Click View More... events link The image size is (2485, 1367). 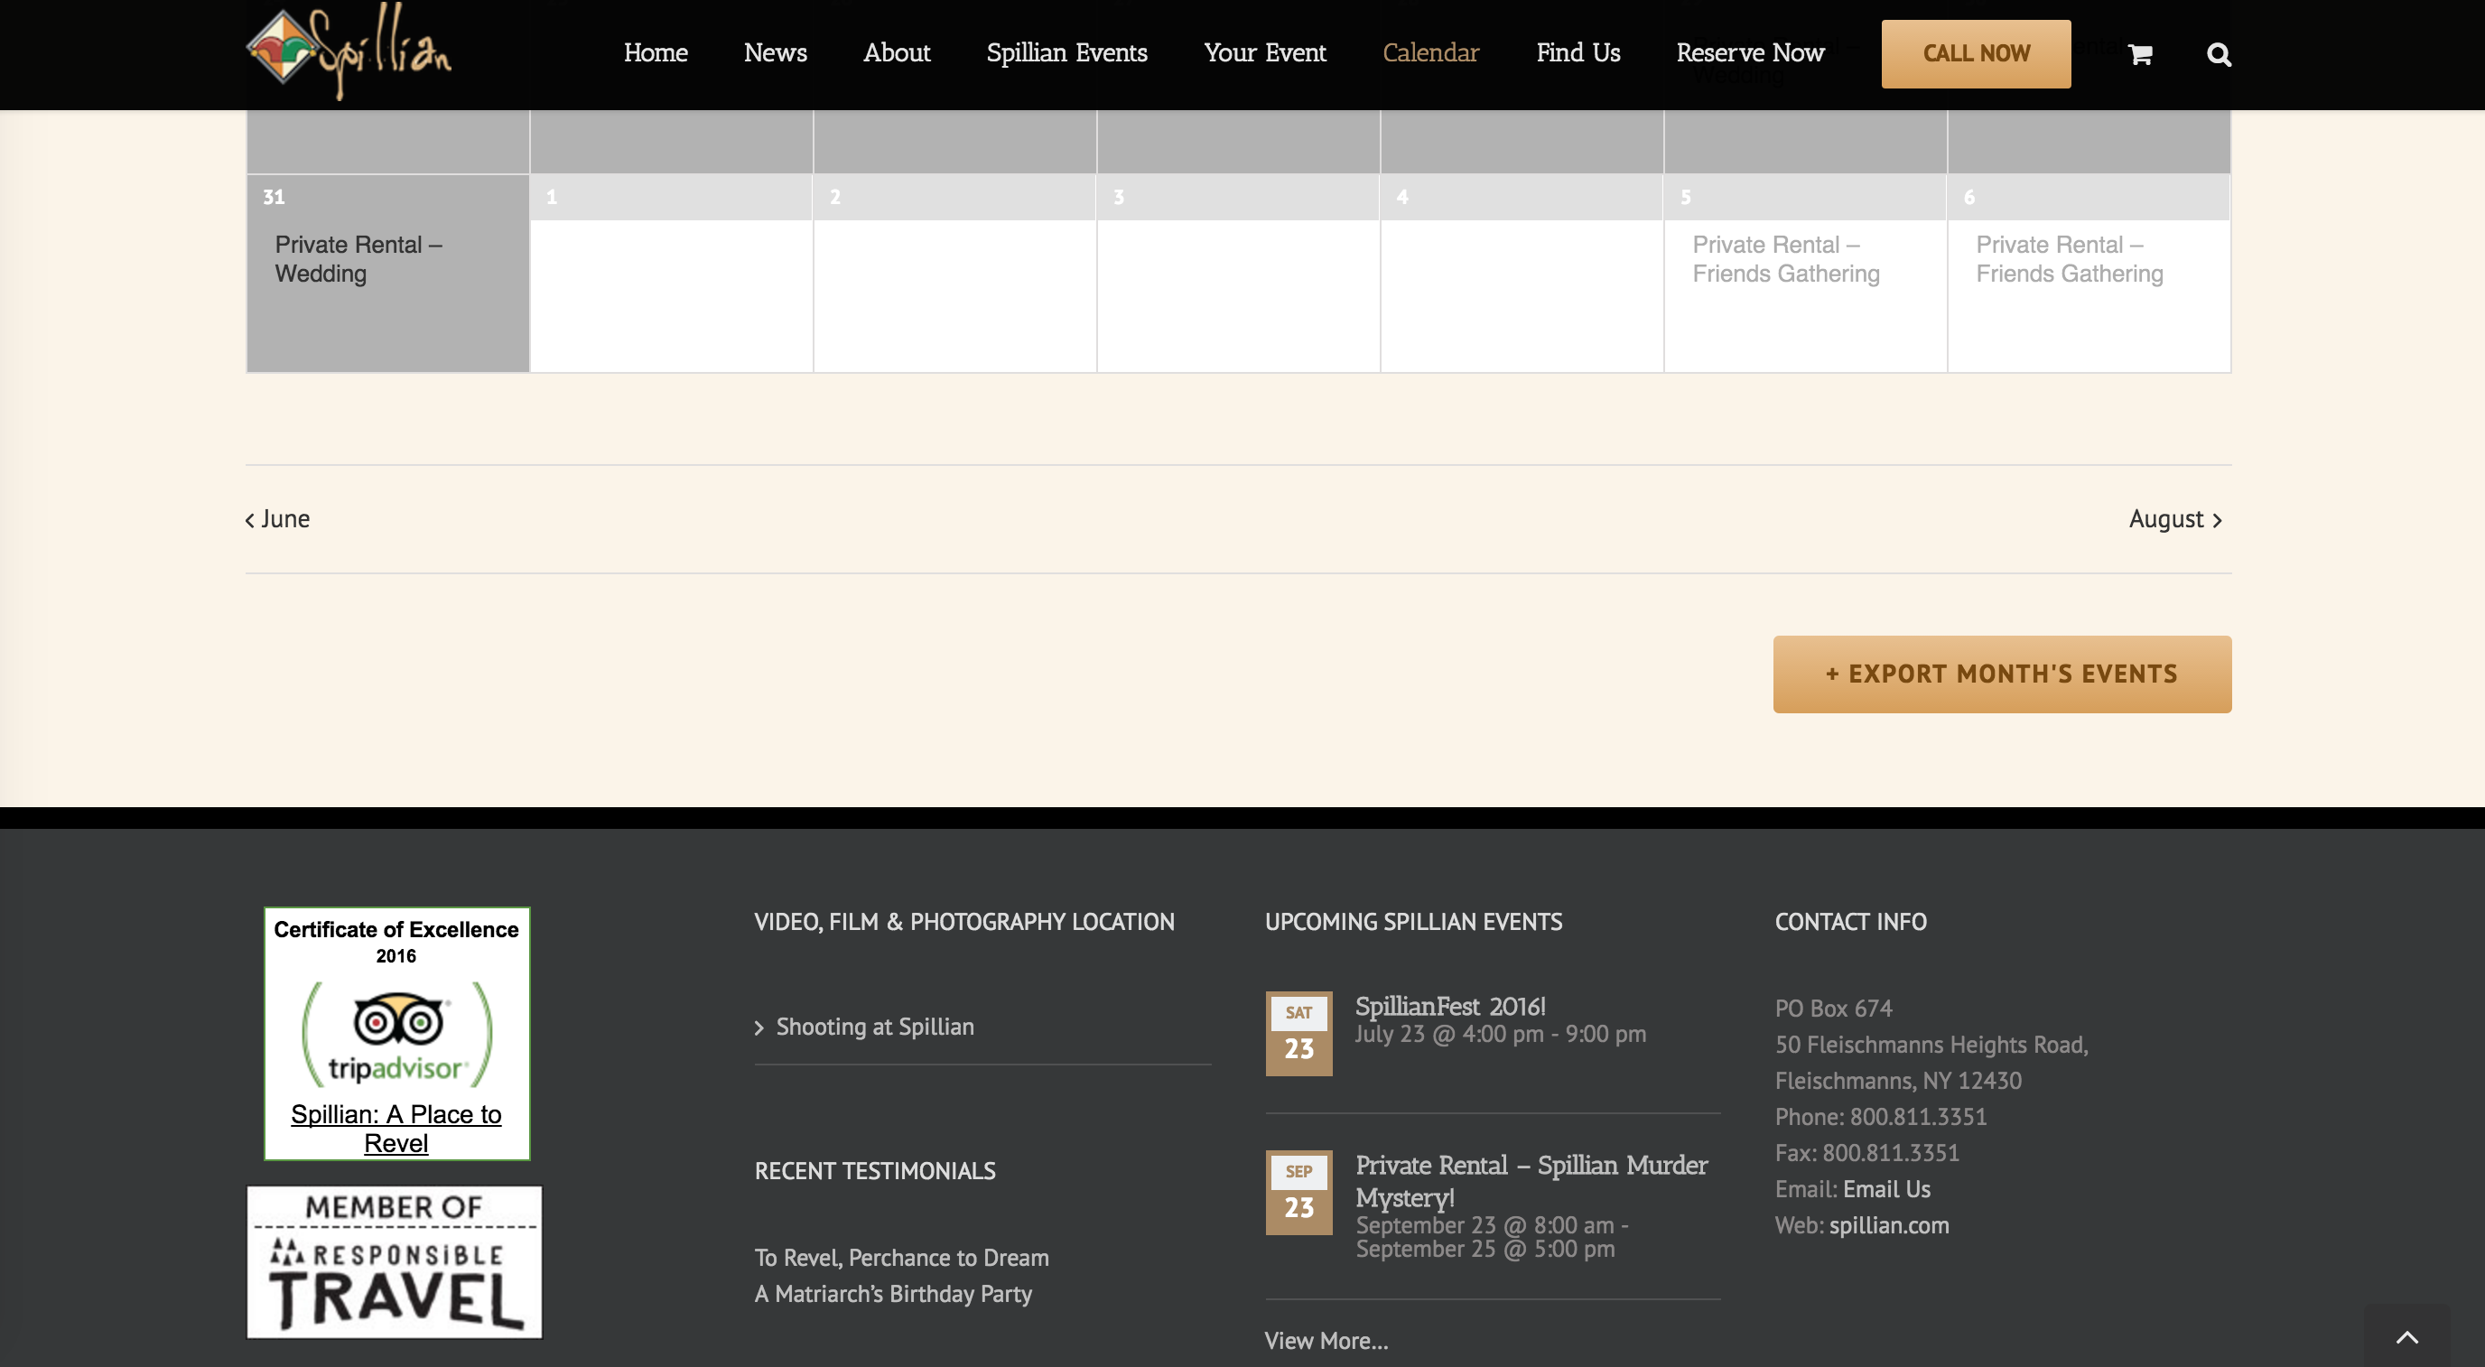[x=1326, y=1340]
